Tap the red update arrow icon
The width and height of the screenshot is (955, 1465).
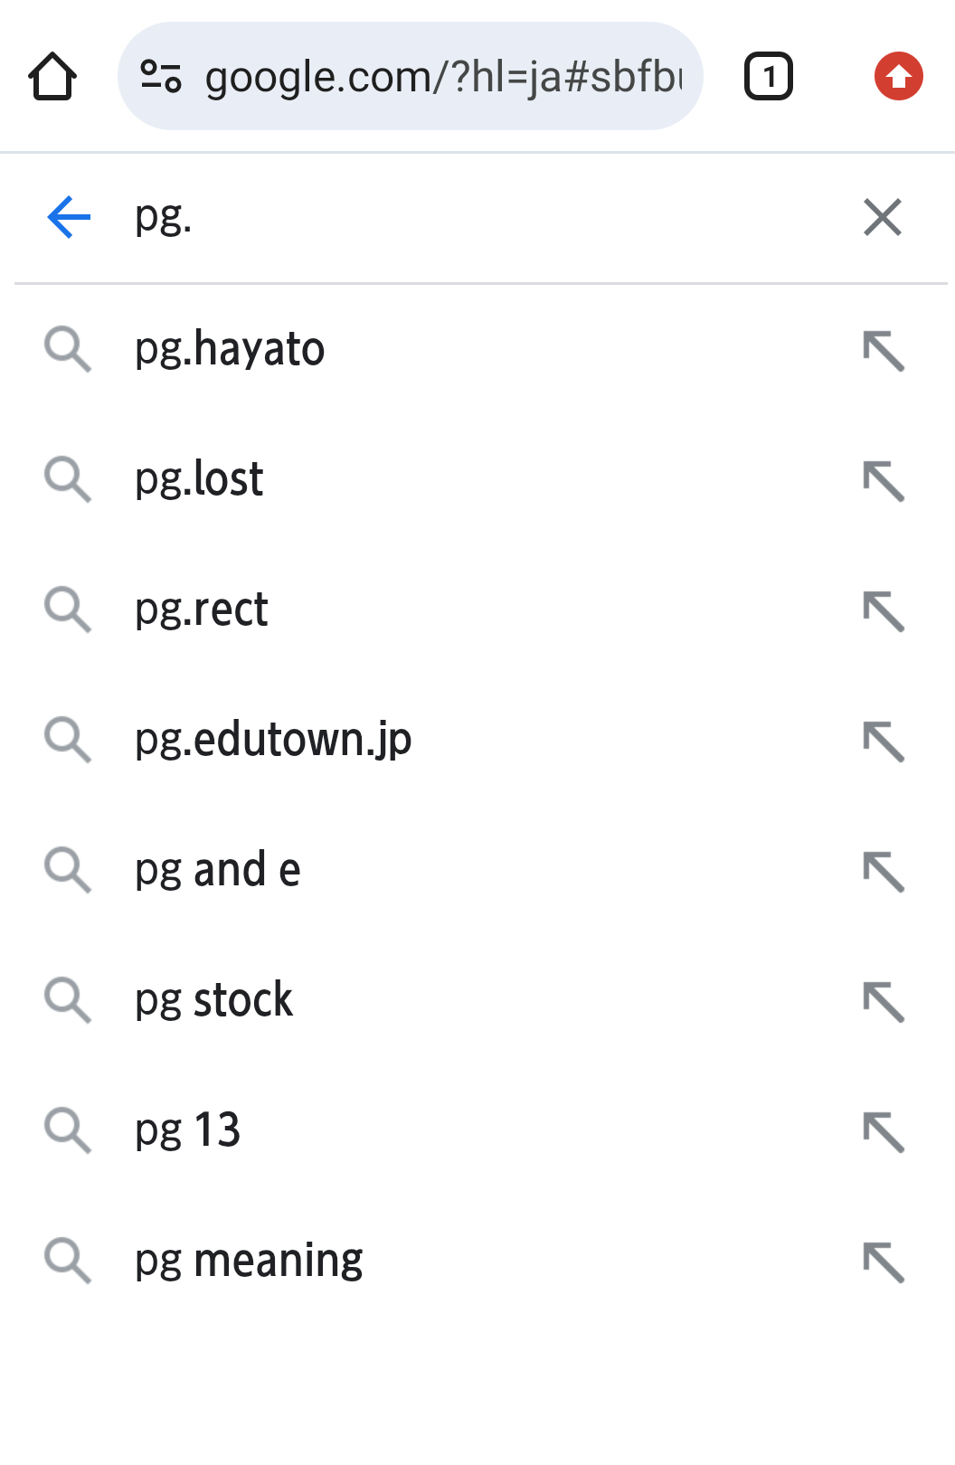click(898, 77)
